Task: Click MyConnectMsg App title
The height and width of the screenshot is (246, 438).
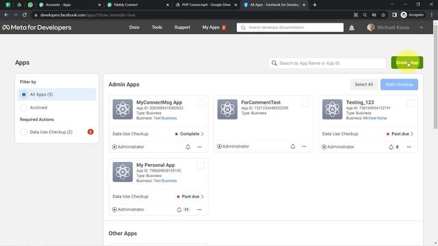Action: [159, 102]
